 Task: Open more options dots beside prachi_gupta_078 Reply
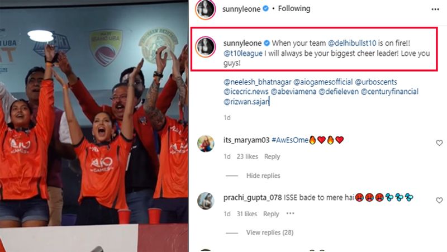pos(290,213)
